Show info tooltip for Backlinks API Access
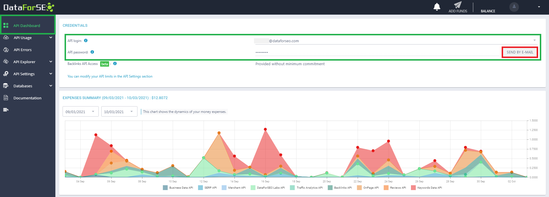This screenshot has height=197, width=549. point(115,63)
